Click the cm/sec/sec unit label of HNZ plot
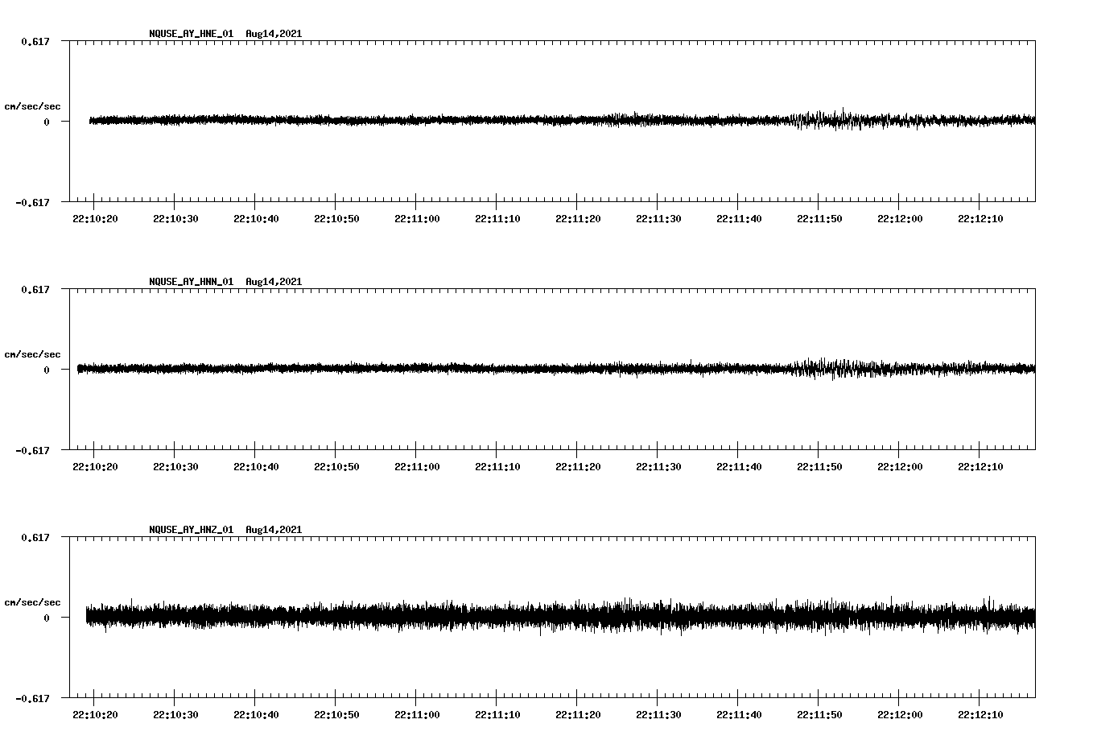 (32, 602)
